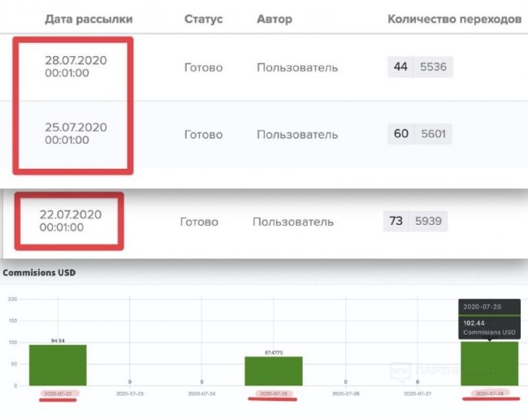This screenshot has width=528, height=418.
Task: Click the badge showing 5939
Action: point(428,220)
